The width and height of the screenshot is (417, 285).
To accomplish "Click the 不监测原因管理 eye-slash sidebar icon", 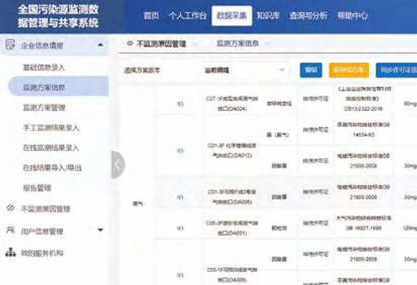I will point(10,208).
